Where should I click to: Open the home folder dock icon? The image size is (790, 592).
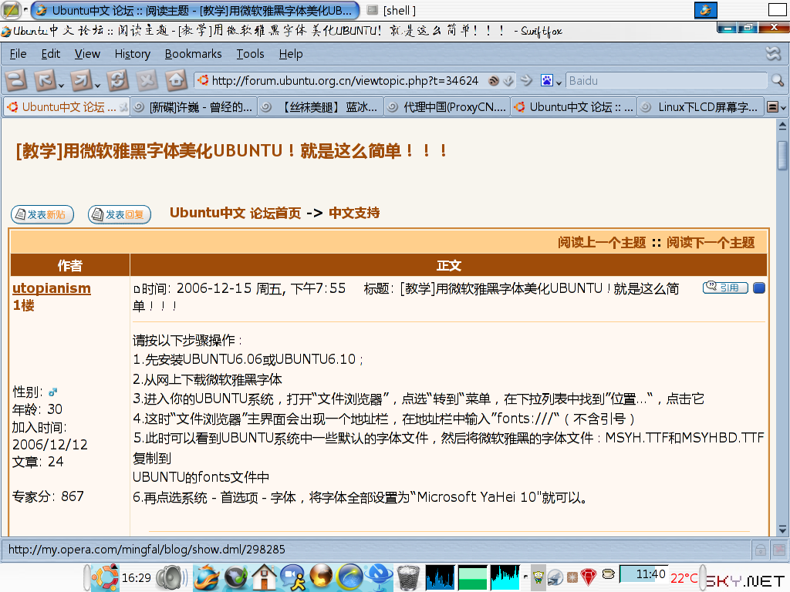(x=265, y=577)
